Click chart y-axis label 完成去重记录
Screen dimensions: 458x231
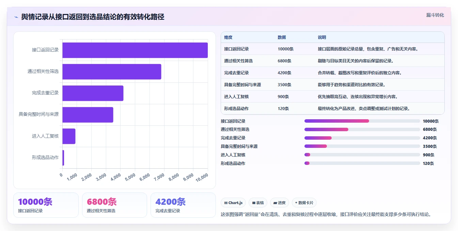coord(45,93)
